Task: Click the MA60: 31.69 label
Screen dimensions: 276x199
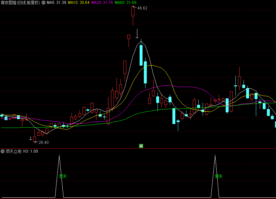Action: [x=126, y=3]
